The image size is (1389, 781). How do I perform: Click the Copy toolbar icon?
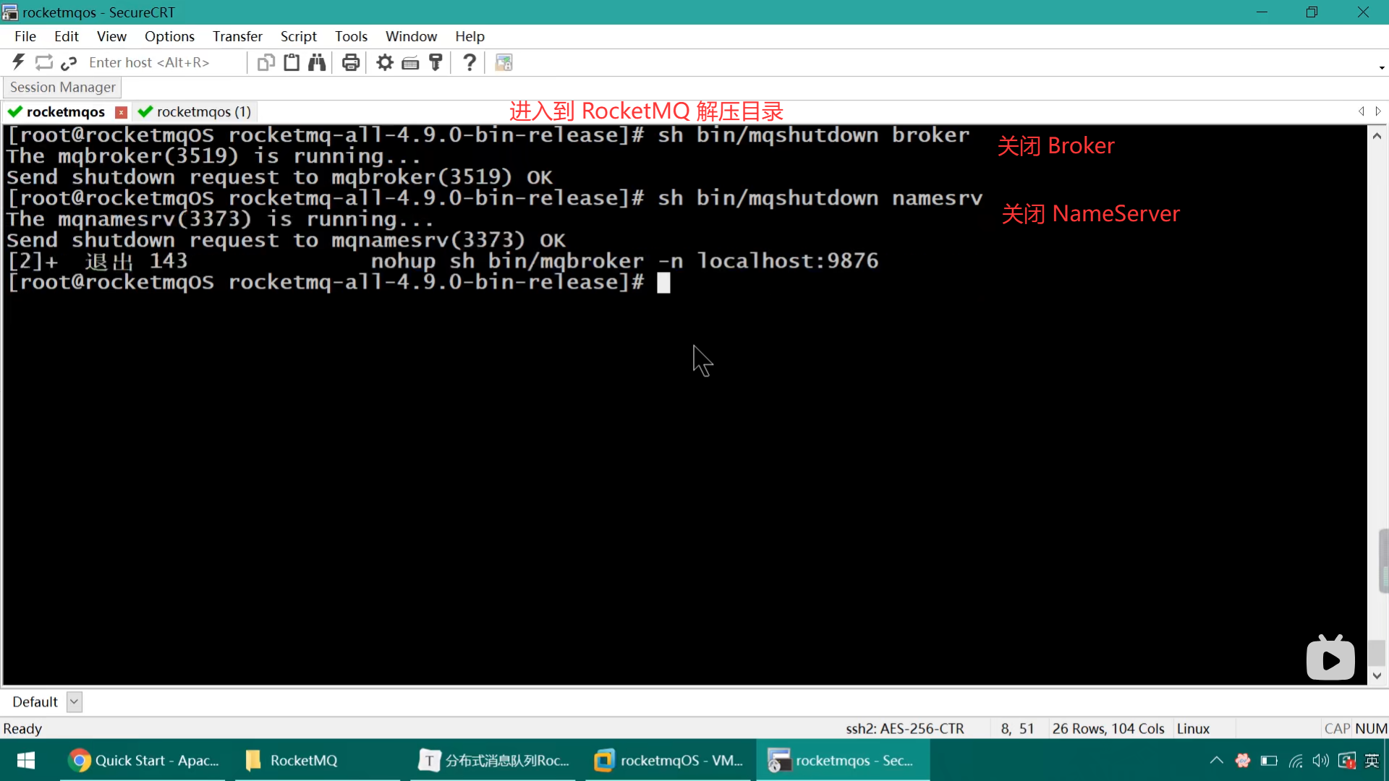pyautogui.click(x=266, y=63)
